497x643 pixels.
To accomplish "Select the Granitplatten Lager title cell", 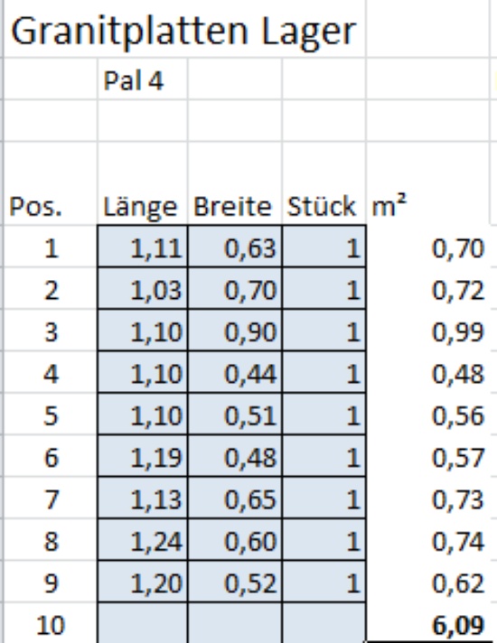I will click(184, 31).
